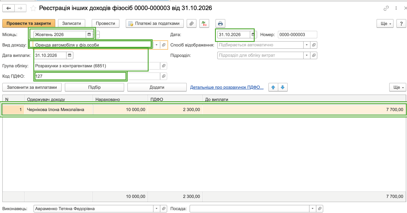The image size is (407, 213).
Task: Copy link to this document
Action: [386, 8]
